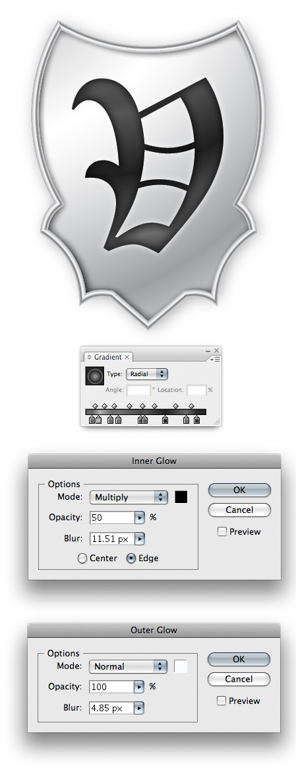Click the Outer Glow Opacity arrow stepper
This screenshot has height=778, width=296.
coord(139,687)
